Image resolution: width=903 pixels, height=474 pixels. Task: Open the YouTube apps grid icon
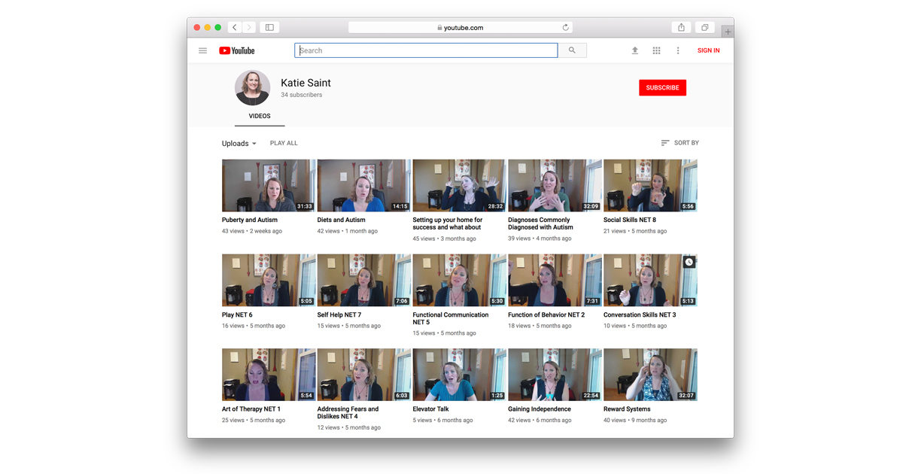pyautogui.click(x=656, y=50)
